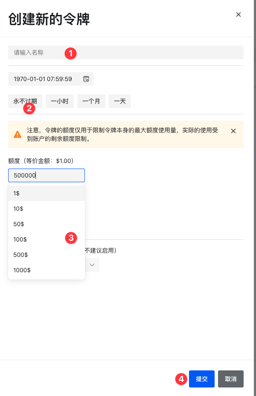Screen dimensions: 256x396
Task: Select the 1000$ quota option
Action: [46, 270]
